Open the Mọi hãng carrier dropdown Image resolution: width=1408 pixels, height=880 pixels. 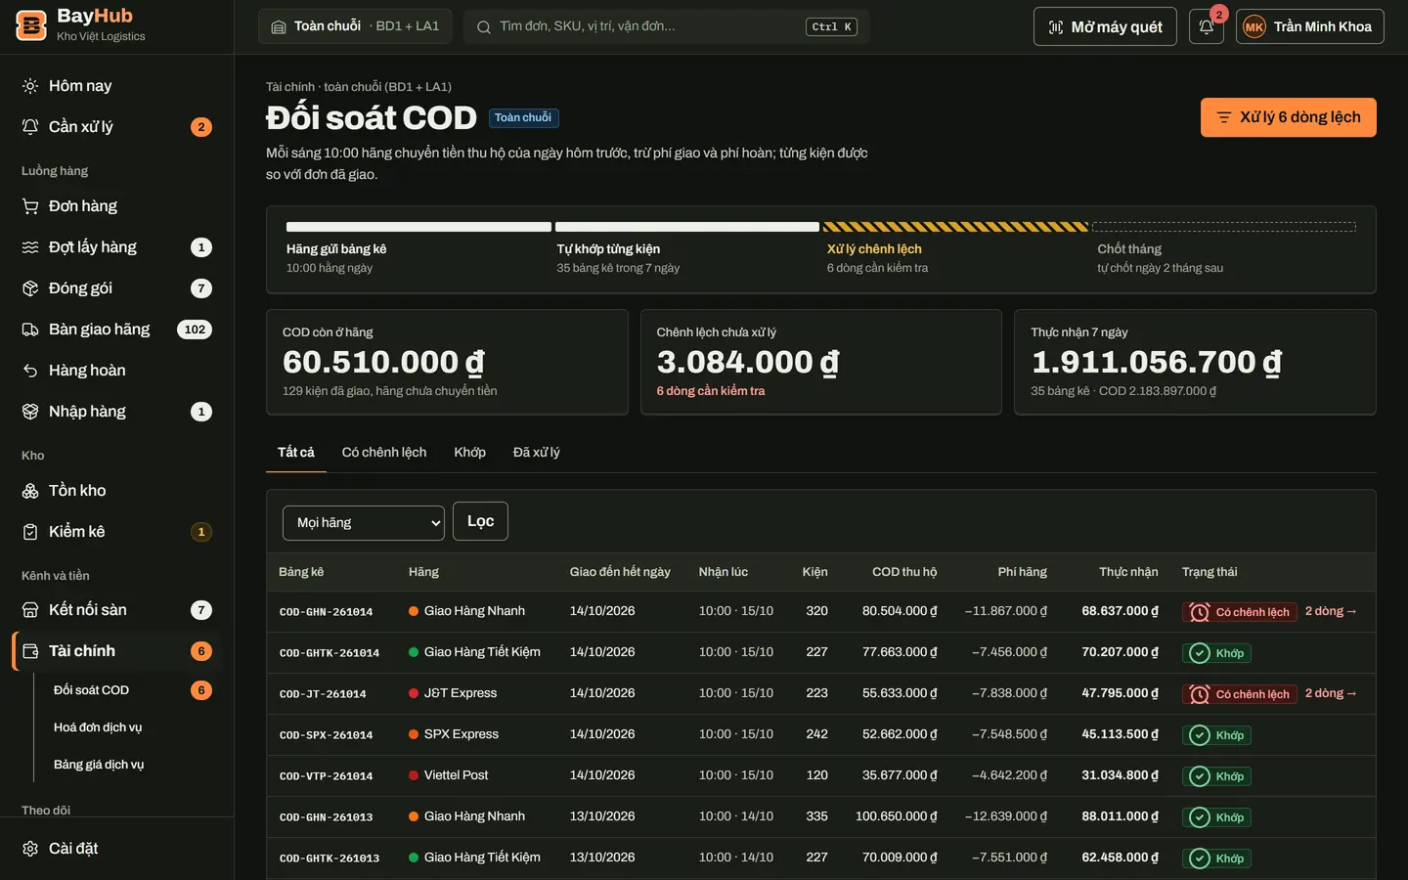pyautogui.click(x=364, y=523)
